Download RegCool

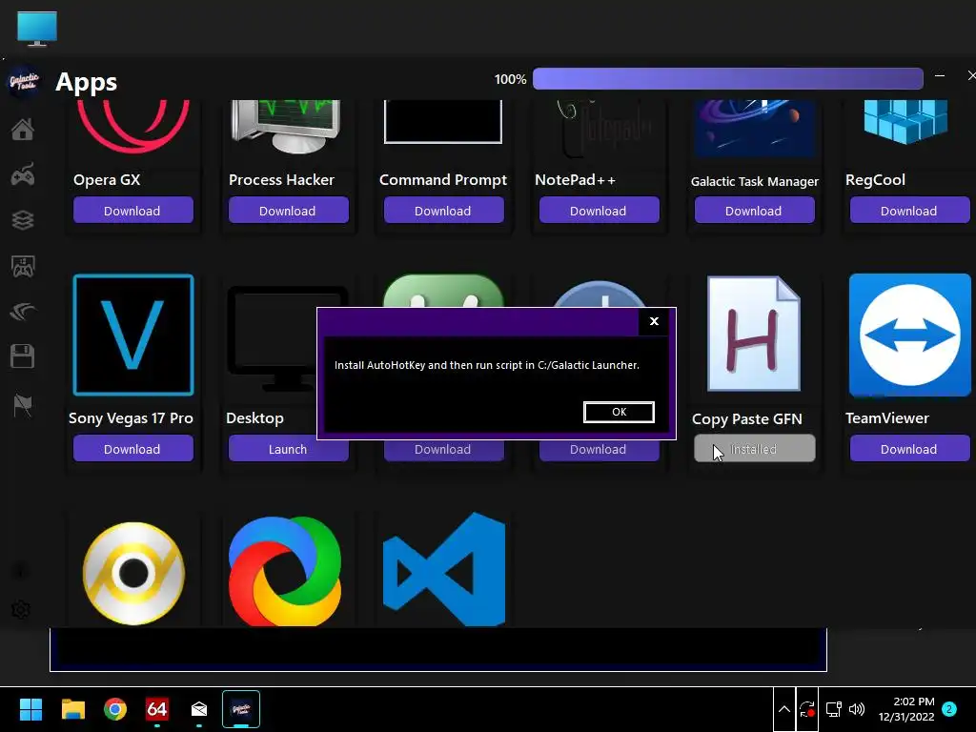point(909,211)
